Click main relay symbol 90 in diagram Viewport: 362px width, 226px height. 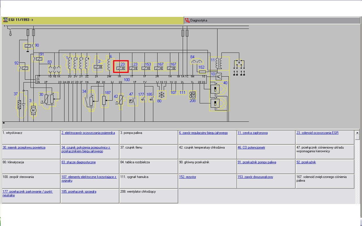pos(29,46)
